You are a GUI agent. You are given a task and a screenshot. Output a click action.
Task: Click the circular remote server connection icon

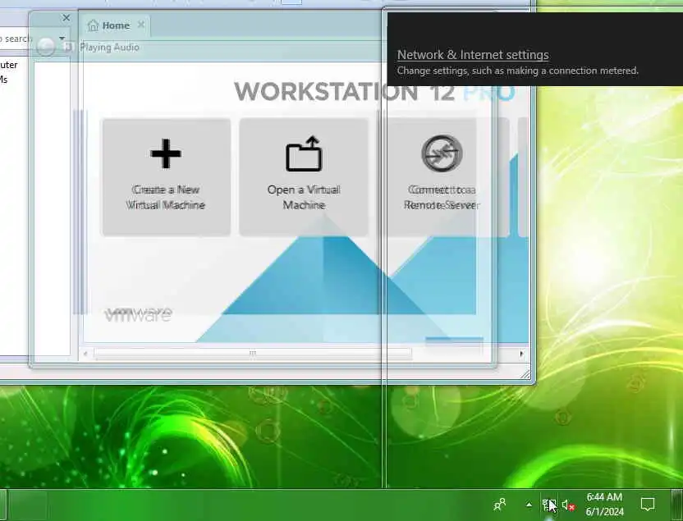pos(442,153)
